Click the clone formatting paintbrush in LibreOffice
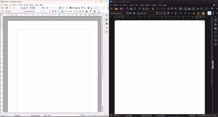The height and width of the screenshot is (117, 218). click(153, 9)
